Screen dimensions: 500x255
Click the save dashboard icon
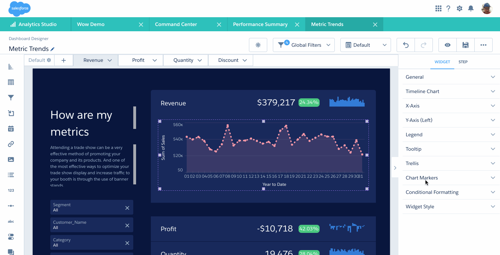pos(466,45)
